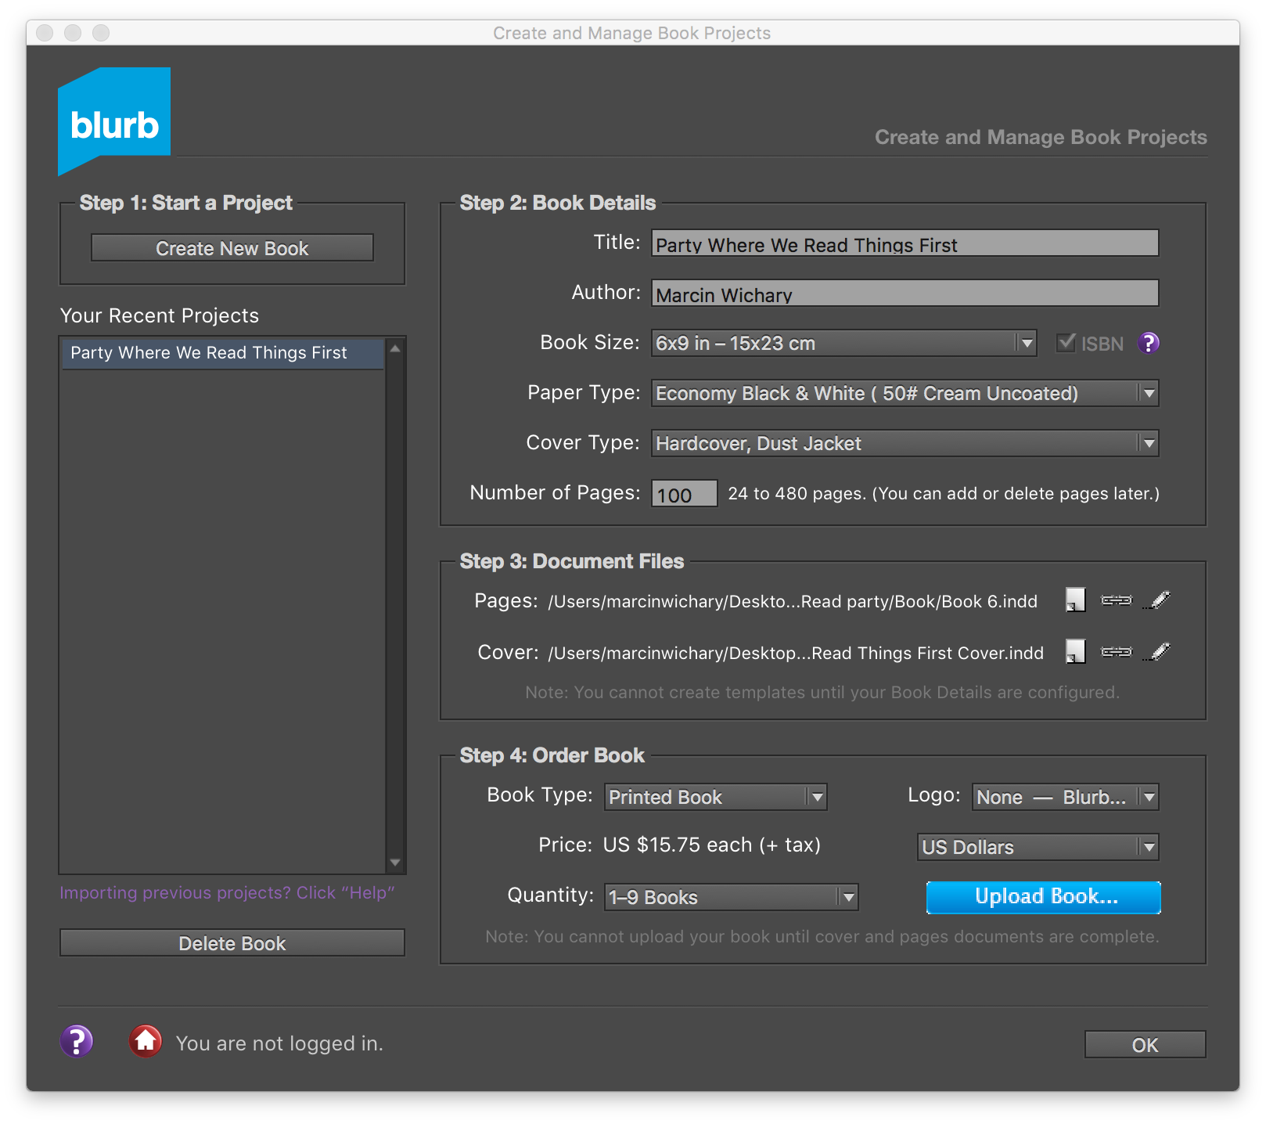Image resolution: width=1266 pixels, height=1124 pixels.
Task: Click the 'Your Recent Projects' label
Action: [x=160, y=315]
